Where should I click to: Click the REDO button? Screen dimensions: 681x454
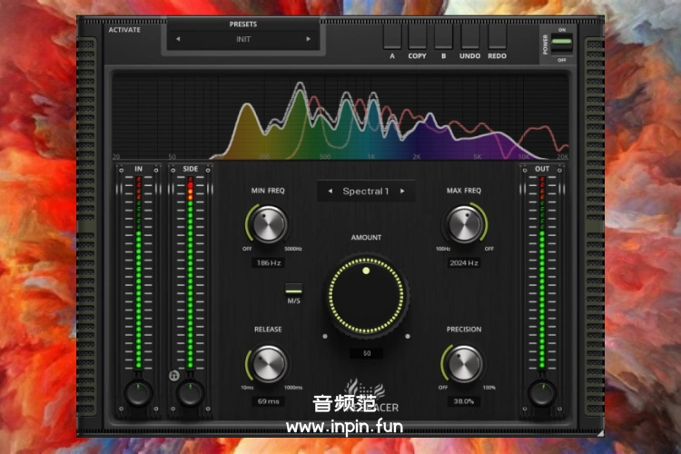pyautogui.click(x=497, y=39)
